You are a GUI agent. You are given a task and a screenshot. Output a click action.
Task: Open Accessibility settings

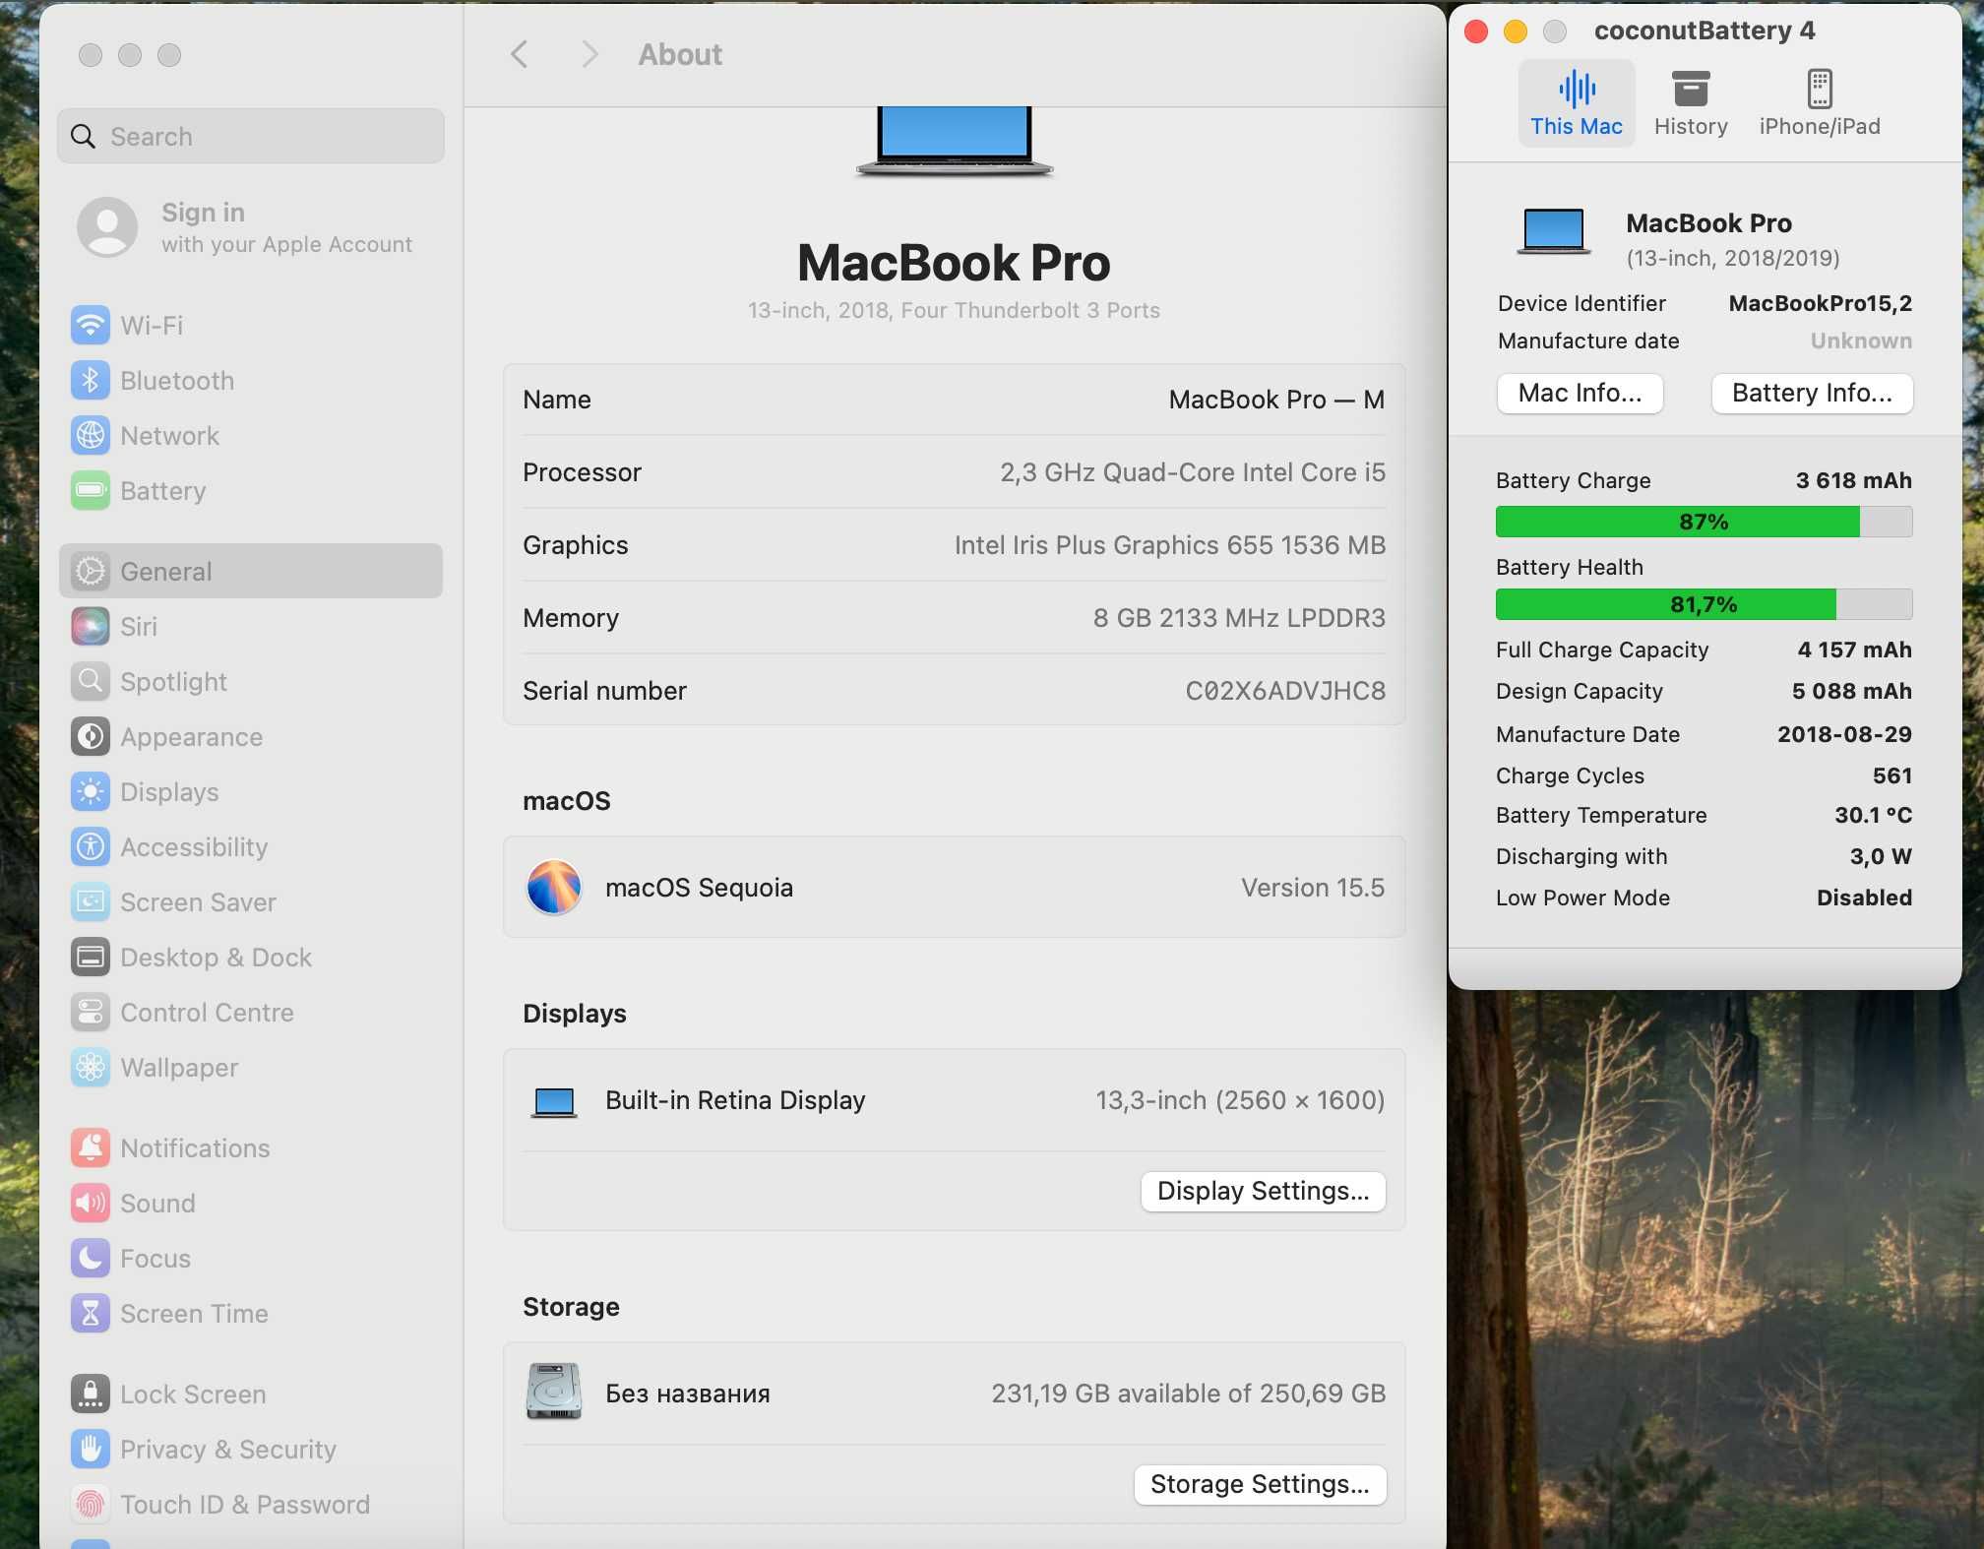tap(251, 847)
